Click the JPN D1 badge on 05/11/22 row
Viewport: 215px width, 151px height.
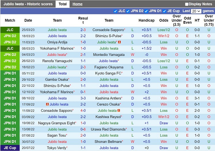click(10, 73)
